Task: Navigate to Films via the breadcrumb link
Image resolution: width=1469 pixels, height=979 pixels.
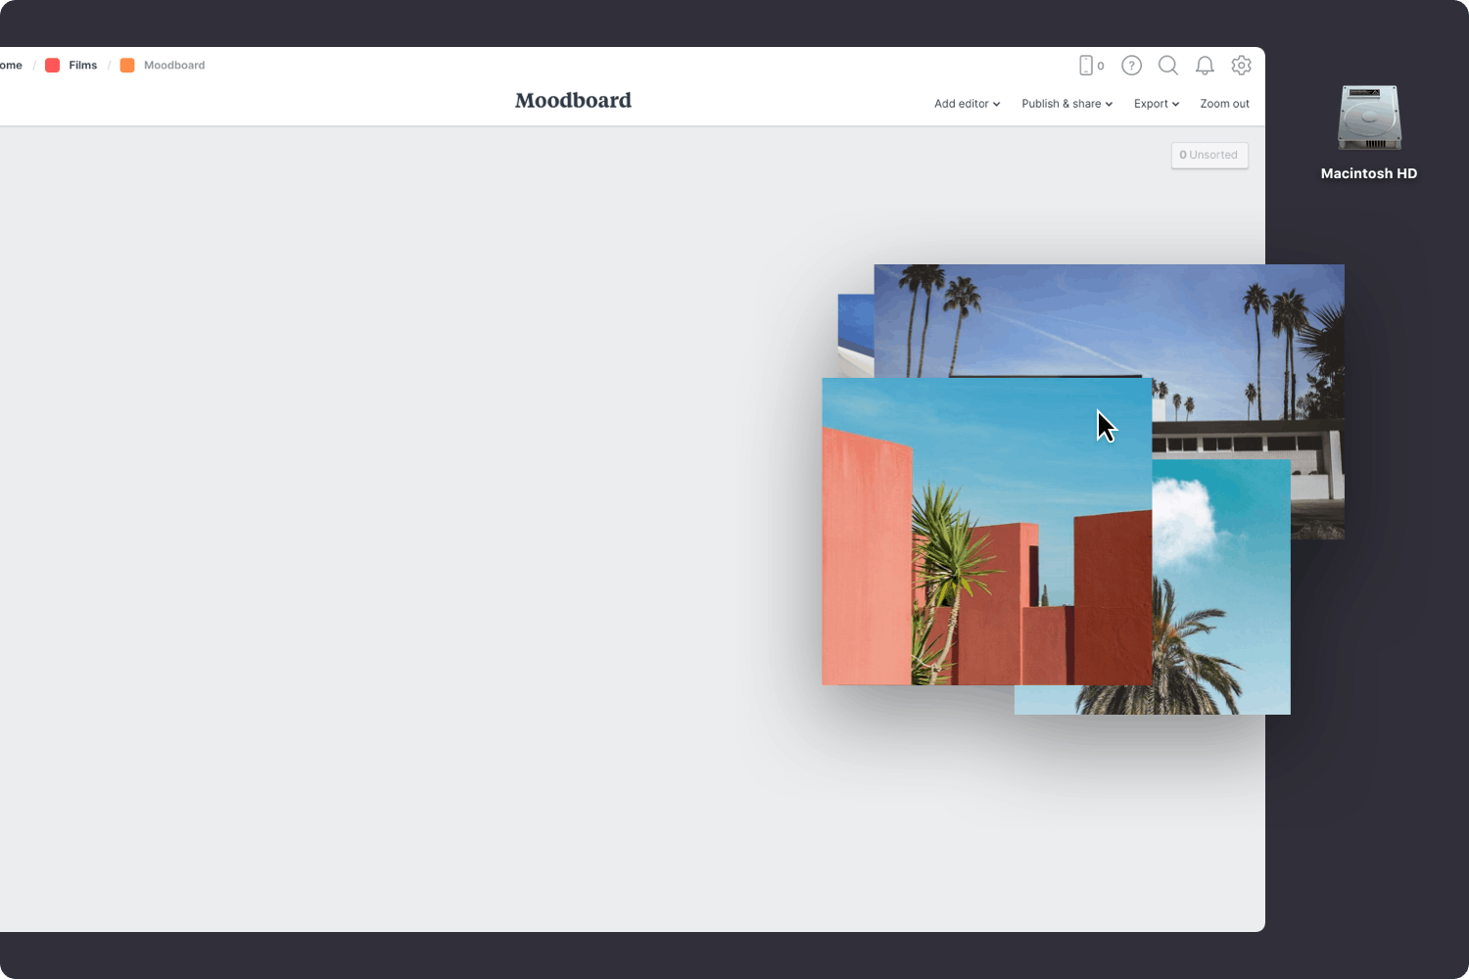Action: [x=83, y=65]
